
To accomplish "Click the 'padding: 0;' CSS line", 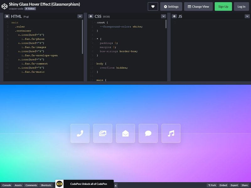I will 109,43.
